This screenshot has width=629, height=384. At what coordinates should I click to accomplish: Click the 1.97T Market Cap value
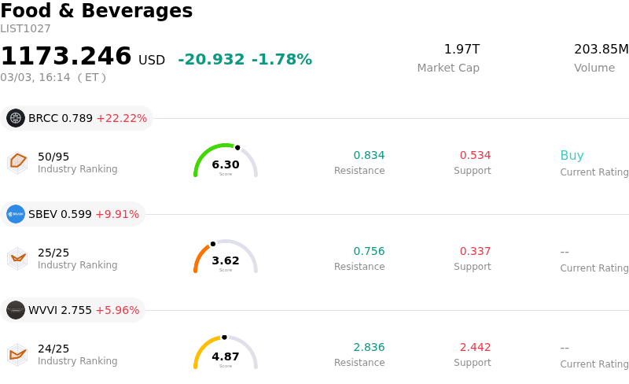[x=462, y=50]
